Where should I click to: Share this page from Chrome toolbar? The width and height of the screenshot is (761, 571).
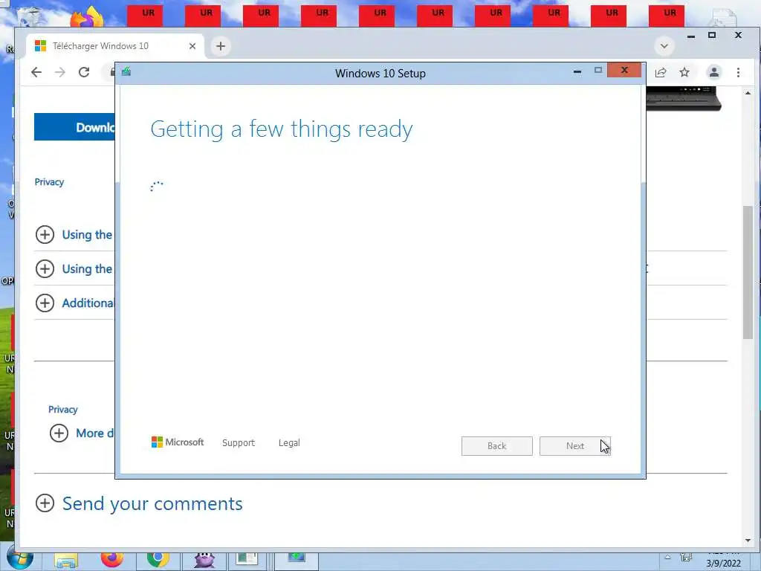661,73
